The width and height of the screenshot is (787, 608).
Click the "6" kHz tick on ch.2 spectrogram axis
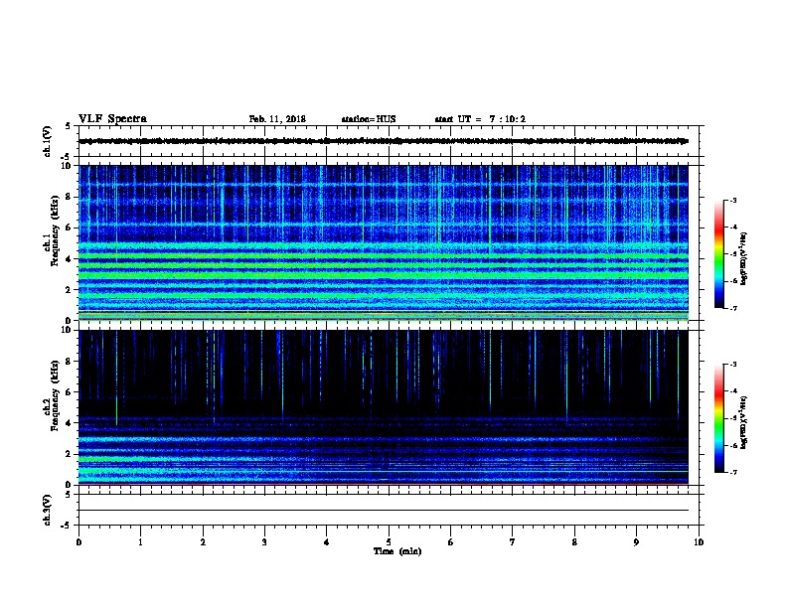69,392
